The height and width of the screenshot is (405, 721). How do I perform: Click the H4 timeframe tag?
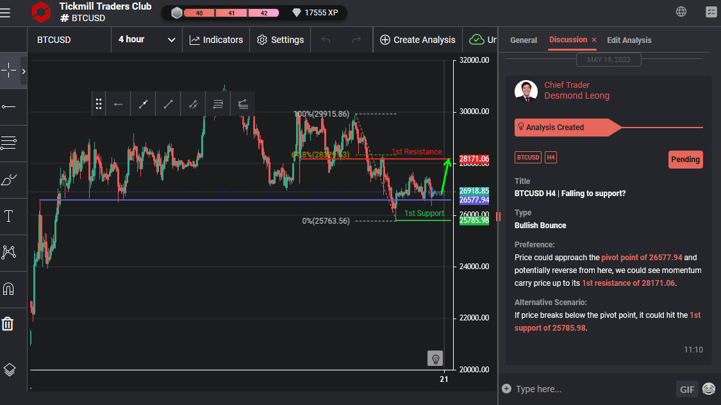point(551,157)
